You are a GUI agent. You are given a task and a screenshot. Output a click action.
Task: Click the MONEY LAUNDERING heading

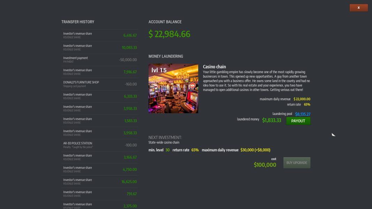coord(166,56)
